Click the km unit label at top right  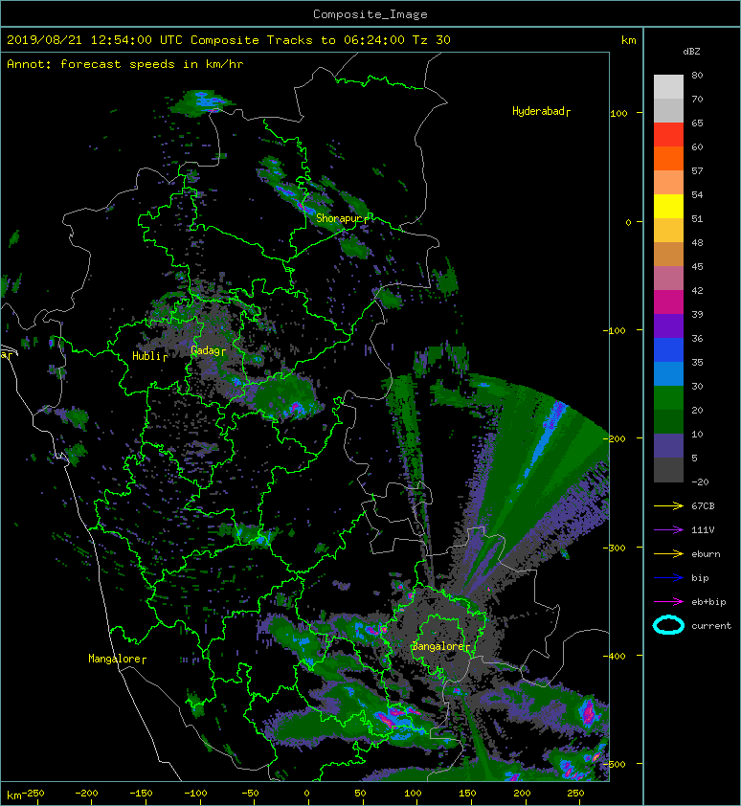tap(628, 40)
